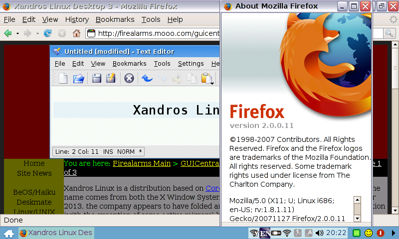Click the Save floppy icon in Text Editor
399x239 pixels.
(96, 78)
